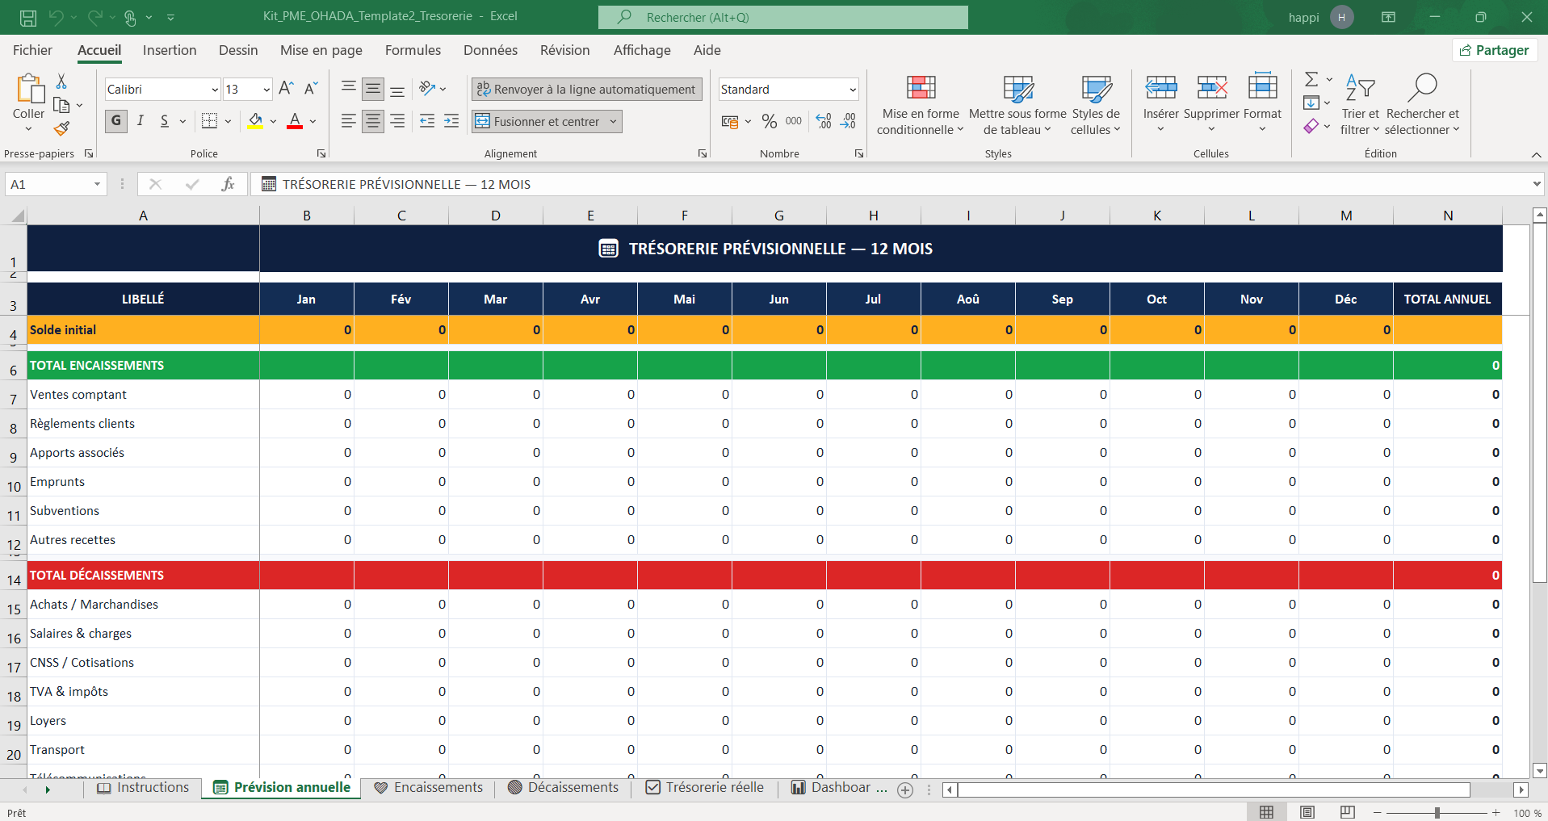
Task: Decrease font size with smaller A
Action: (311, 89)
